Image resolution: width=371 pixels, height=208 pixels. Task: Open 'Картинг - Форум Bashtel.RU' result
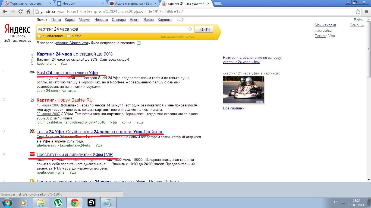click(x=65, y=100)
